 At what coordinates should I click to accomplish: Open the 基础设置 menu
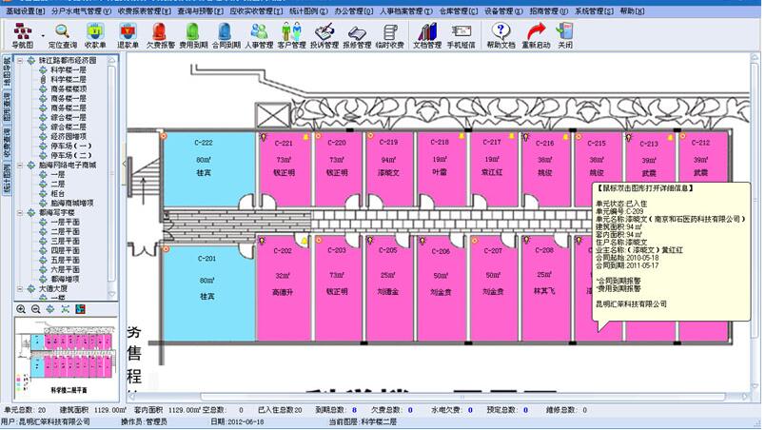26,10
